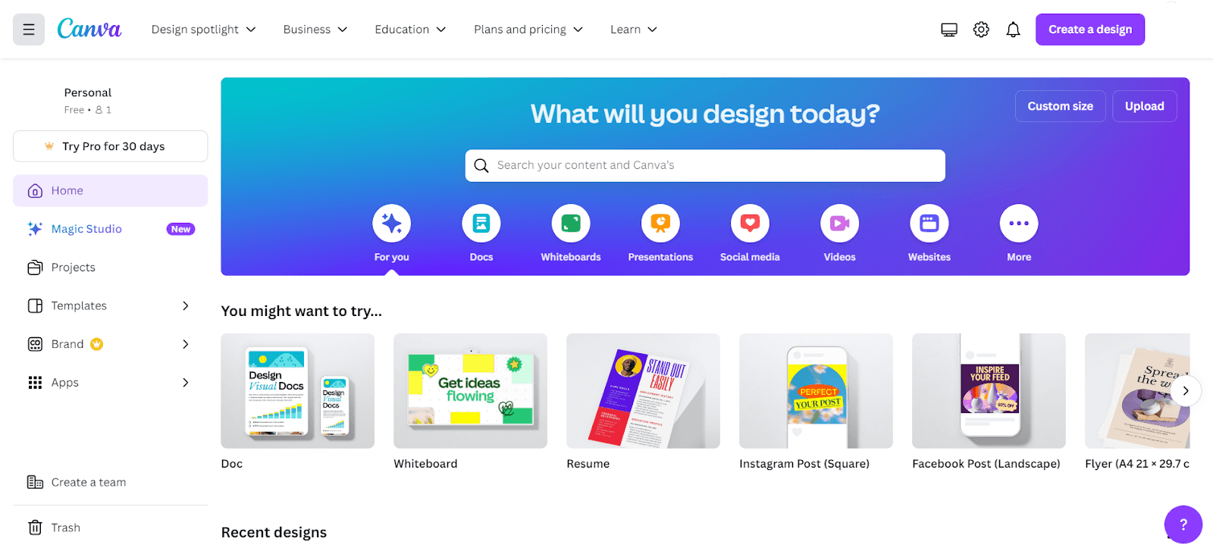Open Magic Studio in the sidebar
The height and width of the screenshot is (554, 1213).
click(x=111, y=229)
